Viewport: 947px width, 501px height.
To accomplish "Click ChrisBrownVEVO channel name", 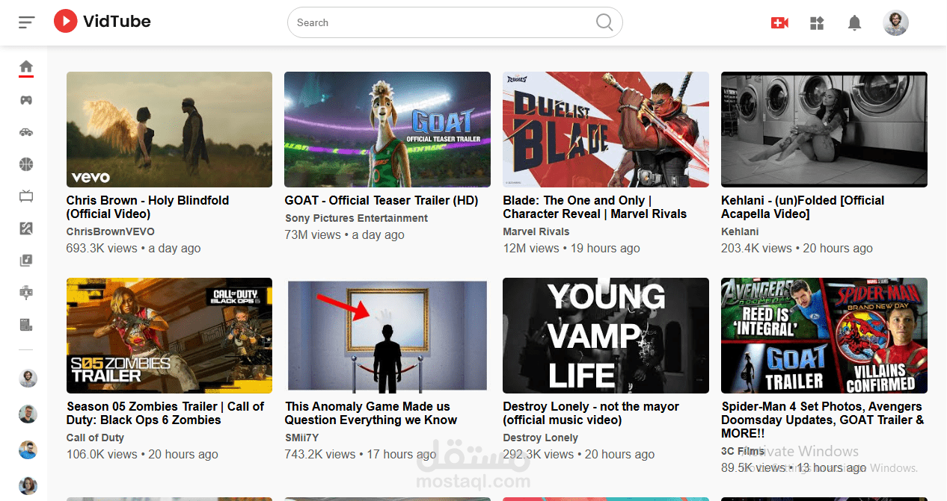I will 111,231.
